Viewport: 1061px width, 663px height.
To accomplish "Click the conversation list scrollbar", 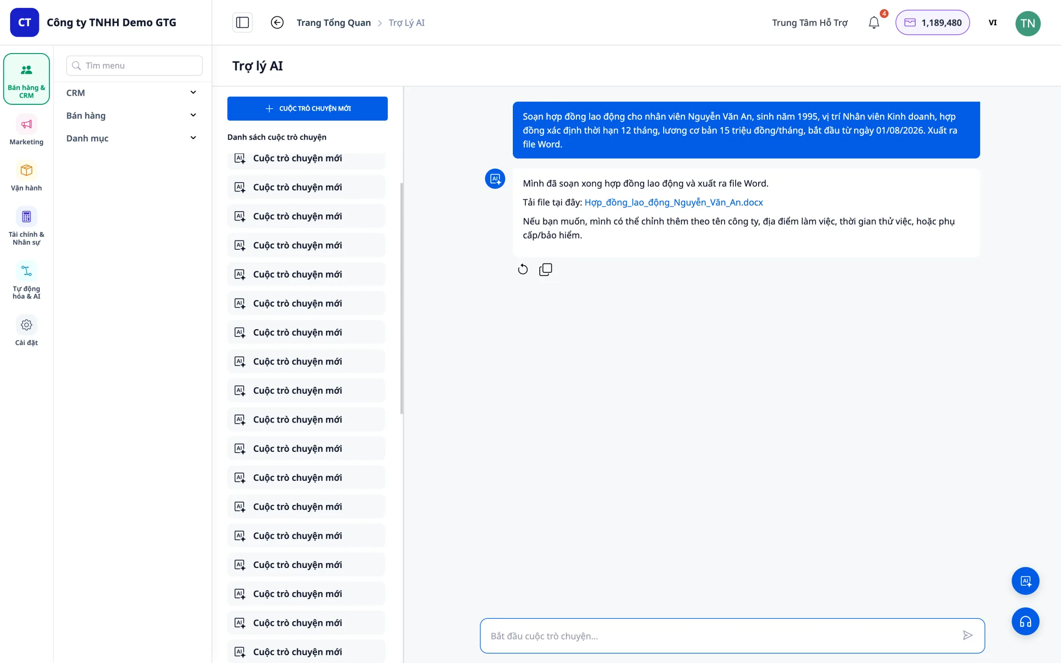I will tap(401, 298).
